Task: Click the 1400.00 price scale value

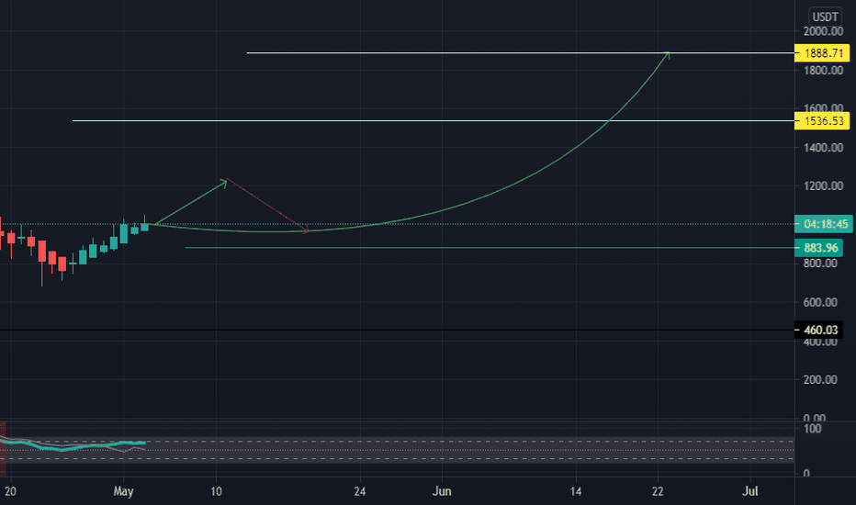Action: click(823, 148)
